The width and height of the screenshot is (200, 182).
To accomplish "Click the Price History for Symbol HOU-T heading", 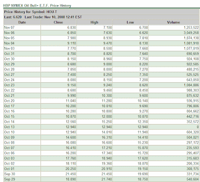I will (x=30, y=12).
